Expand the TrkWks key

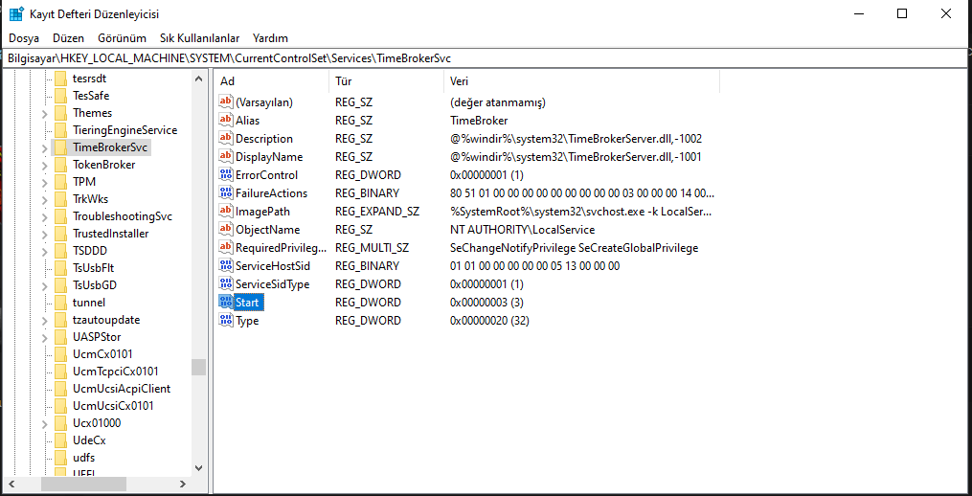click(45, 199)
